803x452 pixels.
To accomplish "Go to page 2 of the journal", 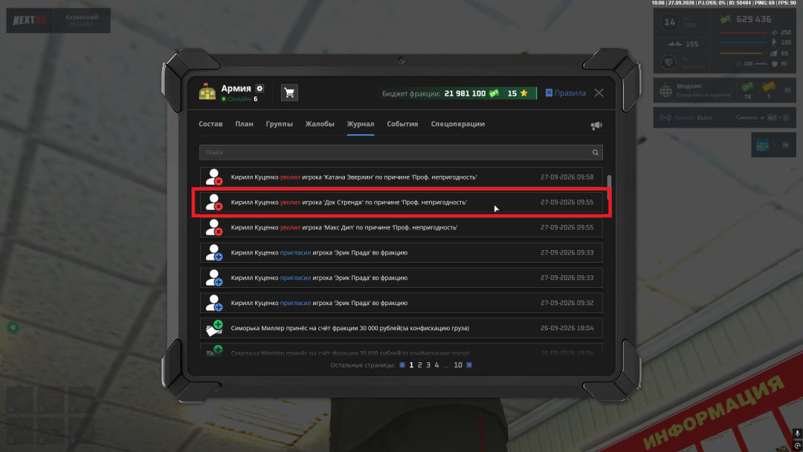I will 420,365.
